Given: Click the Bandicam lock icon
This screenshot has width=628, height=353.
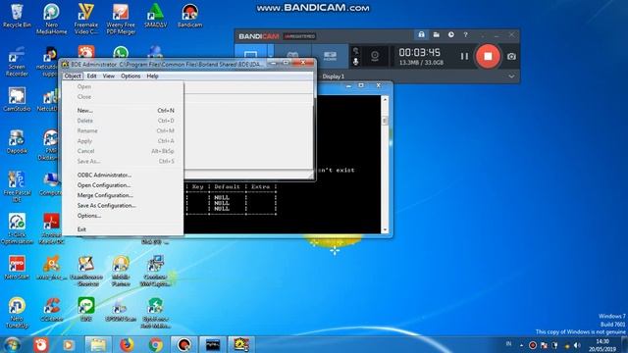Looking at the screenshot, I should [421, 35].
